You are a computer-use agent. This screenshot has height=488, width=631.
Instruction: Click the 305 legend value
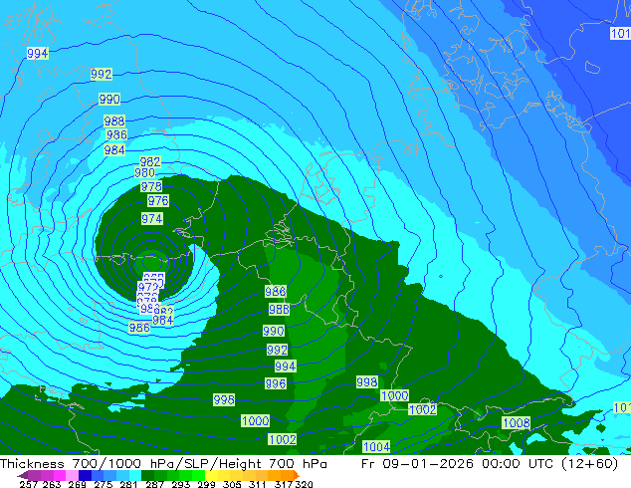pyautogui.click(x=232, y=484)
